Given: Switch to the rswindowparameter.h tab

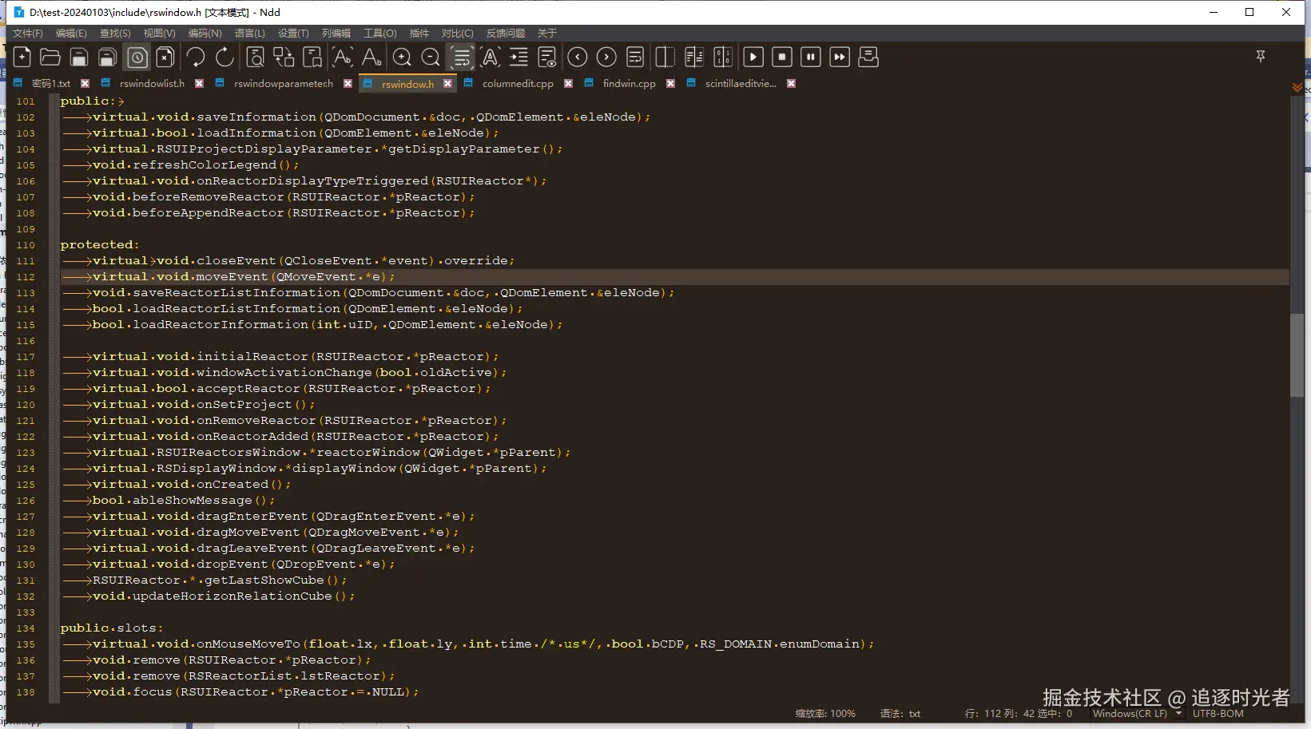Looking at the screenshot, I should (x=284, y=84).
